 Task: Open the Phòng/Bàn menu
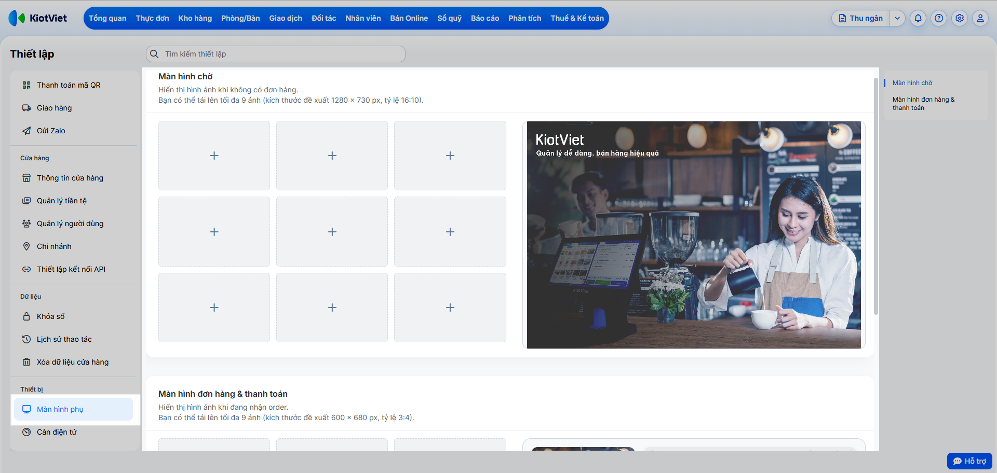(x=240, y=18)
